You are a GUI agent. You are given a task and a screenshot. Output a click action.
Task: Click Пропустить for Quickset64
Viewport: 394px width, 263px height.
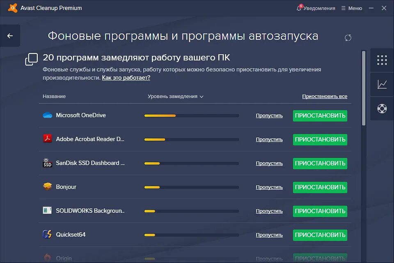(x=269, y=235)
